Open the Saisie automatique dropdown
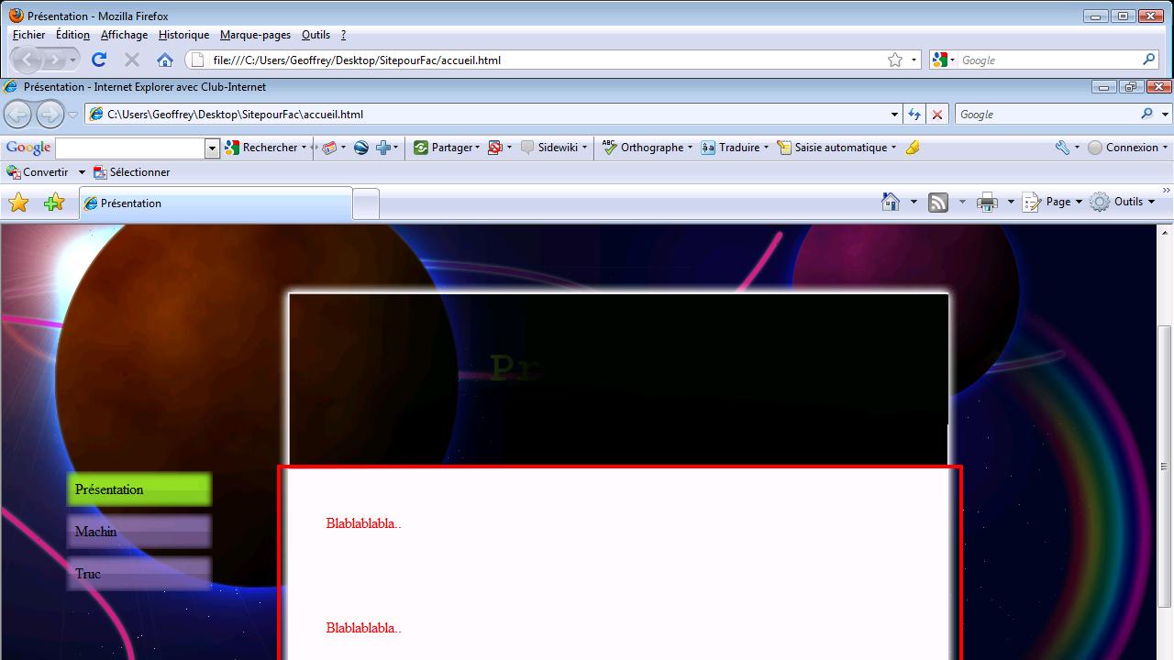The image size is (1174, 660). point(893,148)
